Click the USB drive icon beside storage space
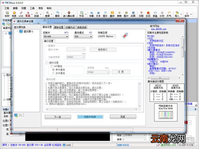This screenshot has width=199, height=149. [x=125, y=36]
